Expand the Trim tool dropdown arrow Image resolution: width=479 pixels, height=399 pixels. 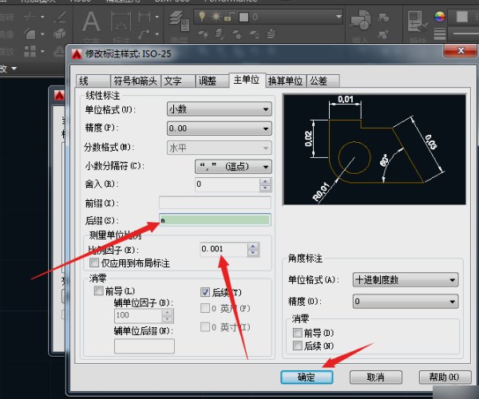pos(42,17)
